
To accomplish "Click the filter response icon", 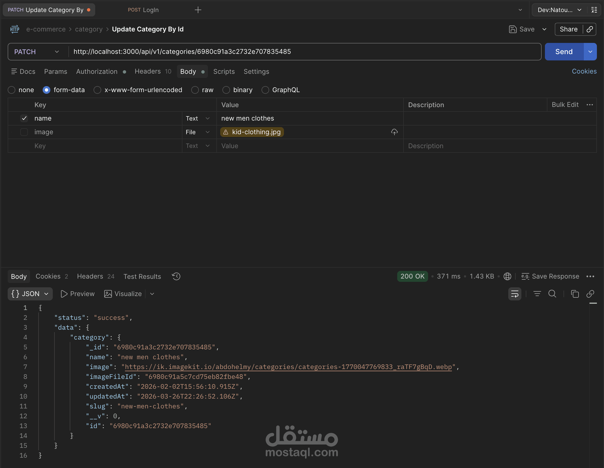I will coord(537,294).
